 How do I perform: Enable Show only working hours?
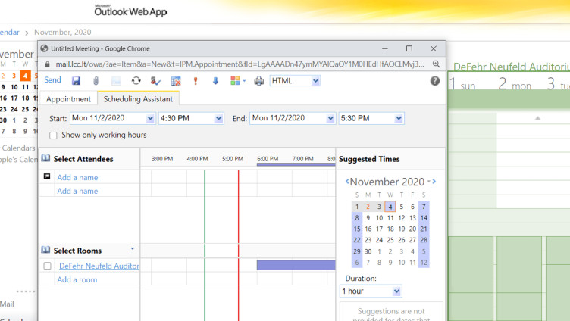(53, 136)
